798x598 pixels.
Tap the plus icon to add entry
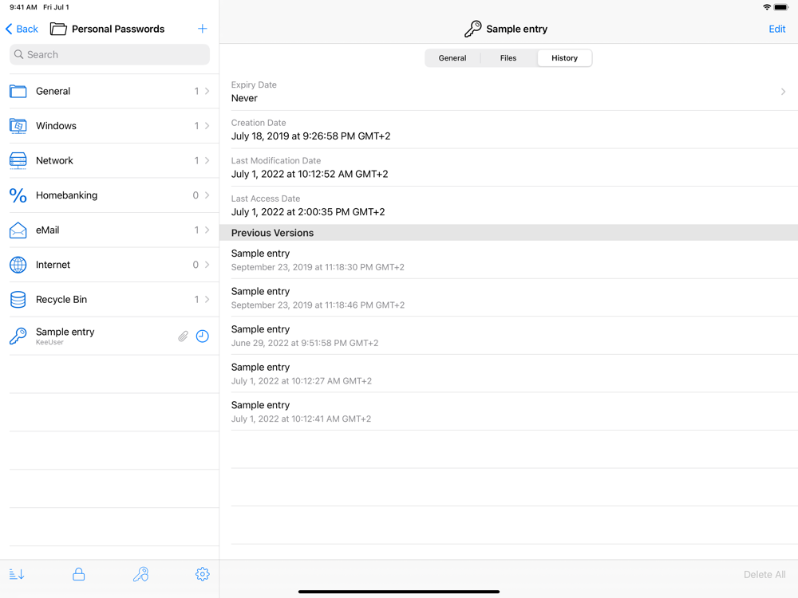202,29
